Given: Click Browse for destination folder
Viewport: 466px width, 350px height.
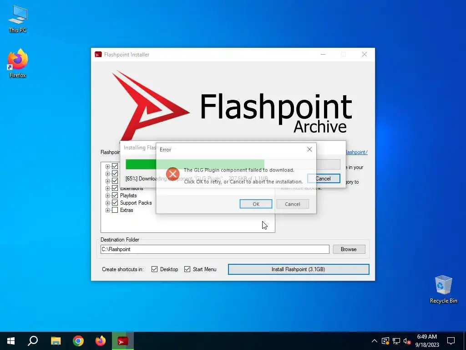Looking at the screenshot, I should click(349, 249).
